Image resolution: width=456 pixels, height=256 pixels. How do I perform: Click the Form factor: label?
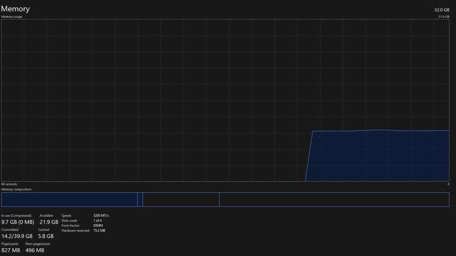(70, 226)
